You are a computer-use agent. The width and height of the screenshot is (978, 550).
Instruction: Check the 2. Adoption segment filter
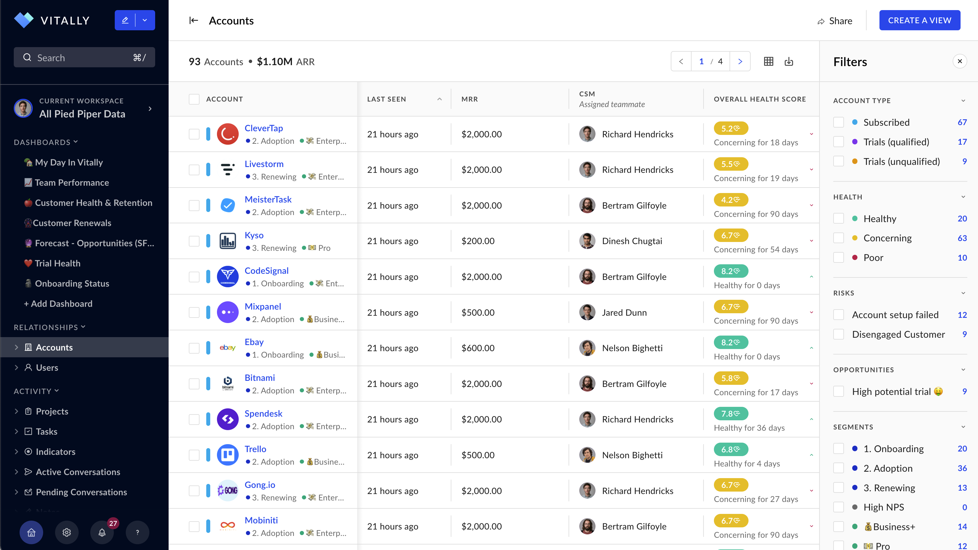coord(839,468)
